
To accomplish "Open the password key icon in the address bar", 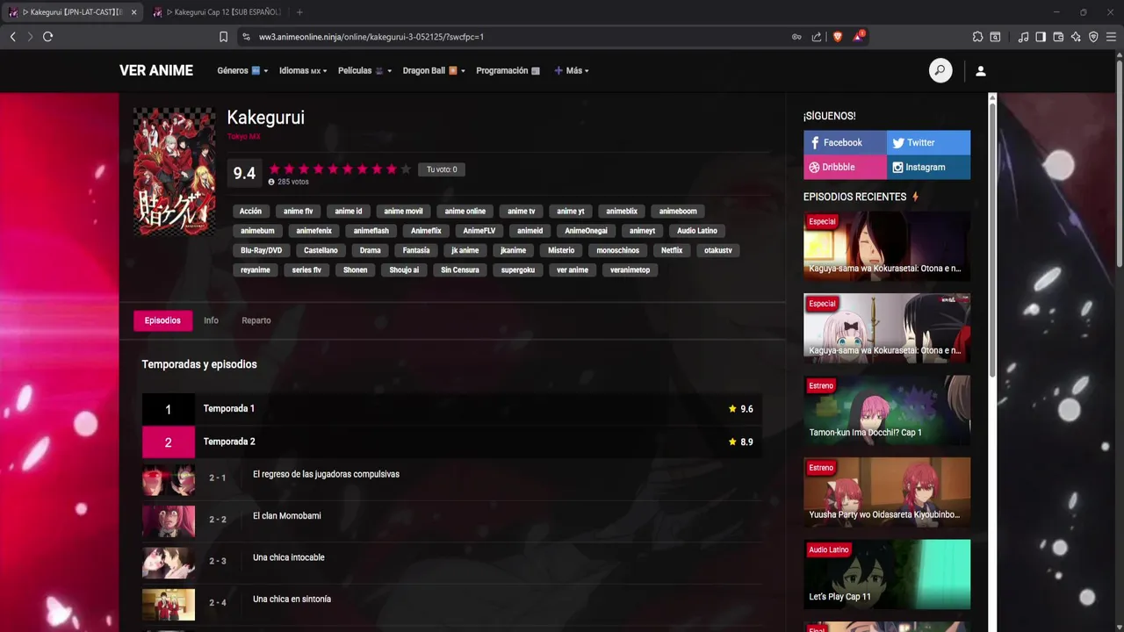I will (796, 37).
